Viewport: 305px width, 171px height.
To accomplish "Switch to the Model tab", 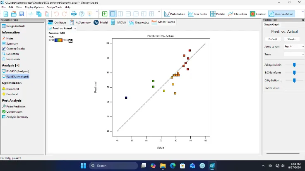I will [x=101, y=22].
